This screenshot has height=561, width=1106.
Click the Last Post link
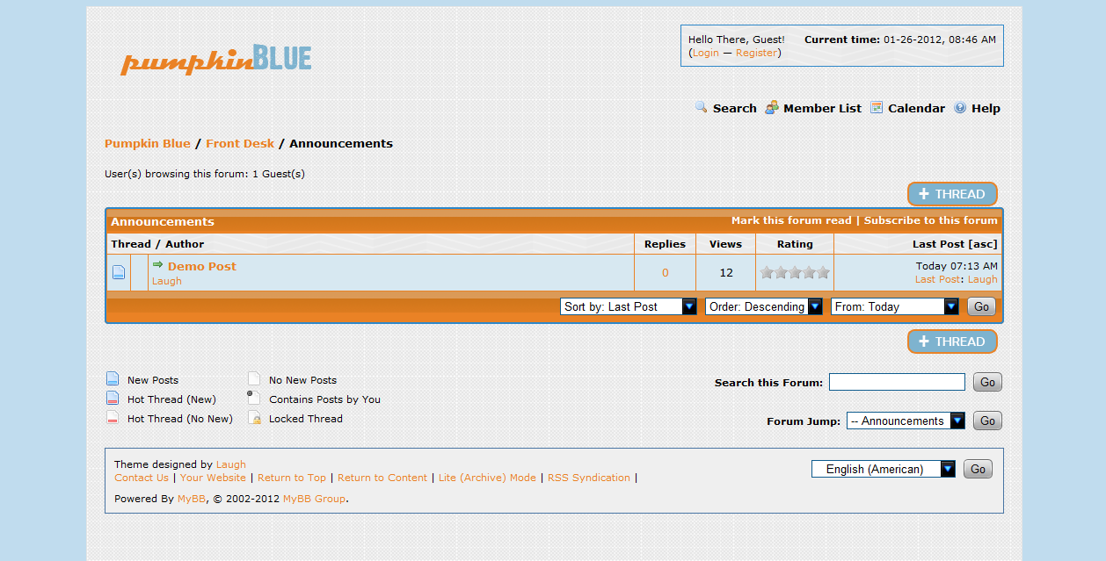(937, 279)
